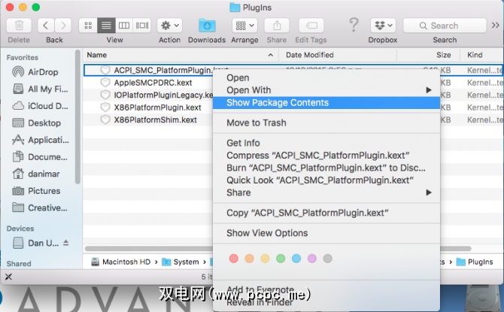Viewport: 504px width, 312px height.
Task: Apply the green color tag
Action: coord(281,259)
